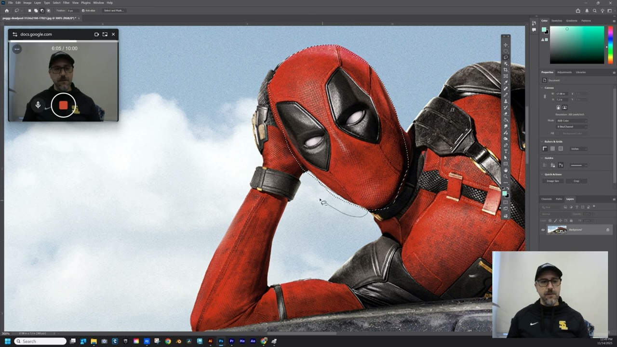Choose Intersect with Selection mode icon
This screenshot has width=617, height=347.
click(48, 10)
